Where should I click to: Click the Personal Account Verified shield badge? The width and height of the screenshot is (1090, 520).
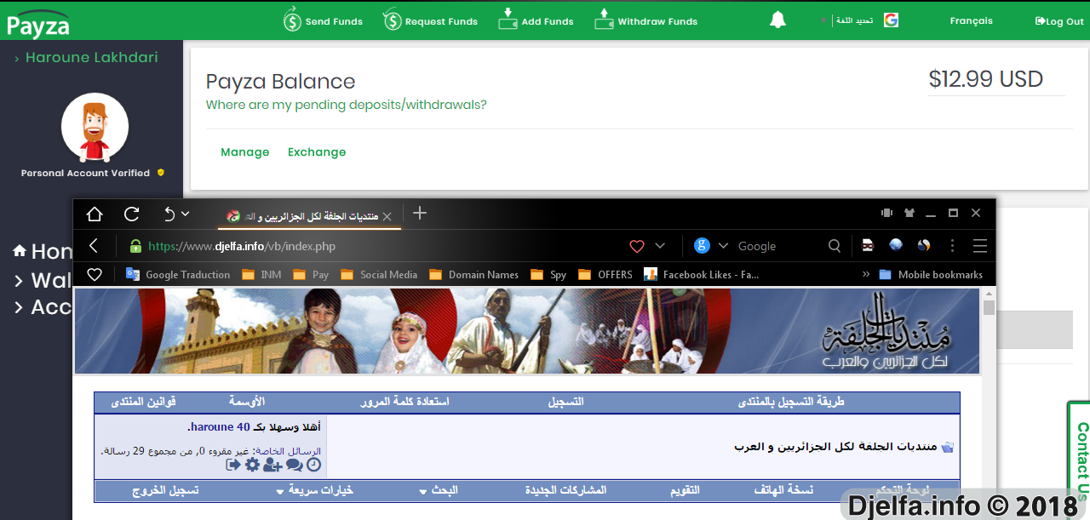tap(160, 173)
